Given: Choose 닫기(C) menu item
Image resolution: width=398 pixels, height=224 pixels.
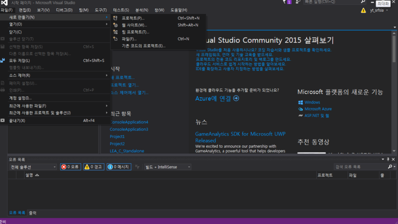Looking at the screenshot, I should tap(55, 32).
